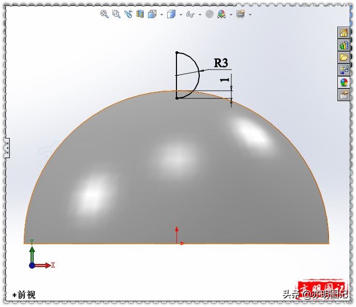Click the Hide/Show Items glasses icon
The height and width of the screenshot is (307, 356).
click(x=190, y=15)
